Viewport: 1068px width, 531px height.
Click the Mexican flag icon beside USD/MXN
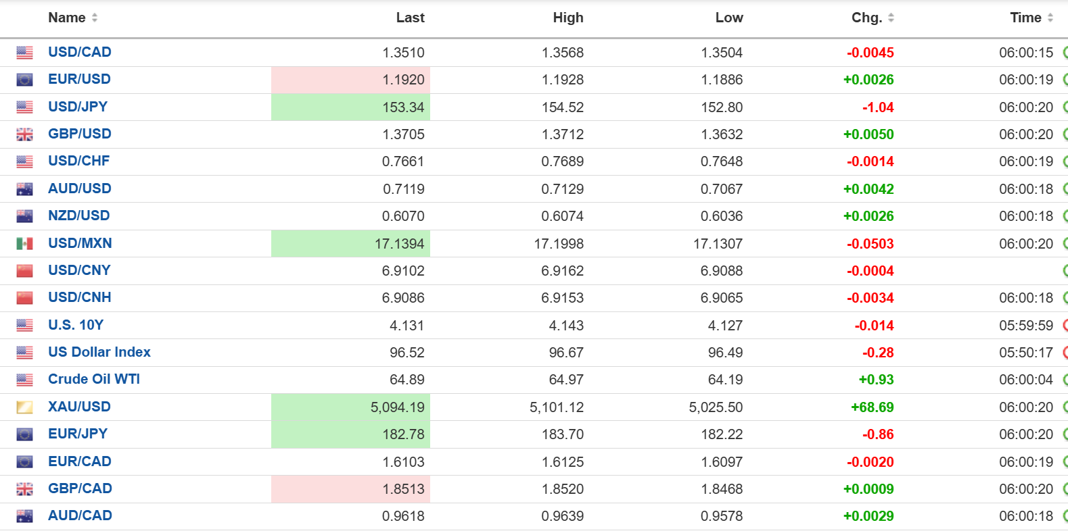(x=24, y=244)
